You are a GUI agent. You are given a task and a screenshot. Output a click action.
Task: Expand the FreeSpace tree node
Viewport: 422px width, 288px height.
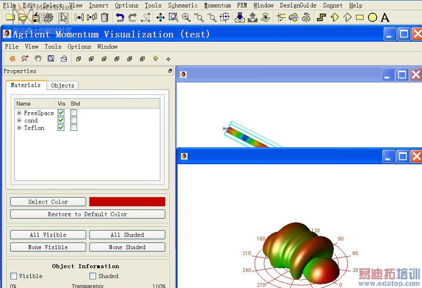click(19, 113)
